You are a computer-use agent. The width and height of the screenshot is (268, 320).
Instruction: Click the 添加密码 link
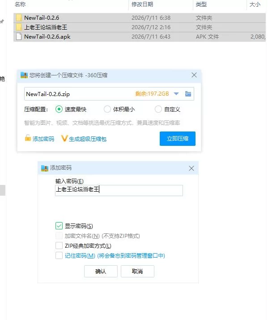(43, 139)
